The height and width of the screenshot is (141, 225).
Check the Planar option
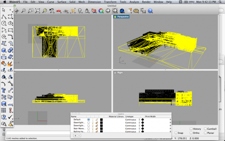tap(205, 133)
